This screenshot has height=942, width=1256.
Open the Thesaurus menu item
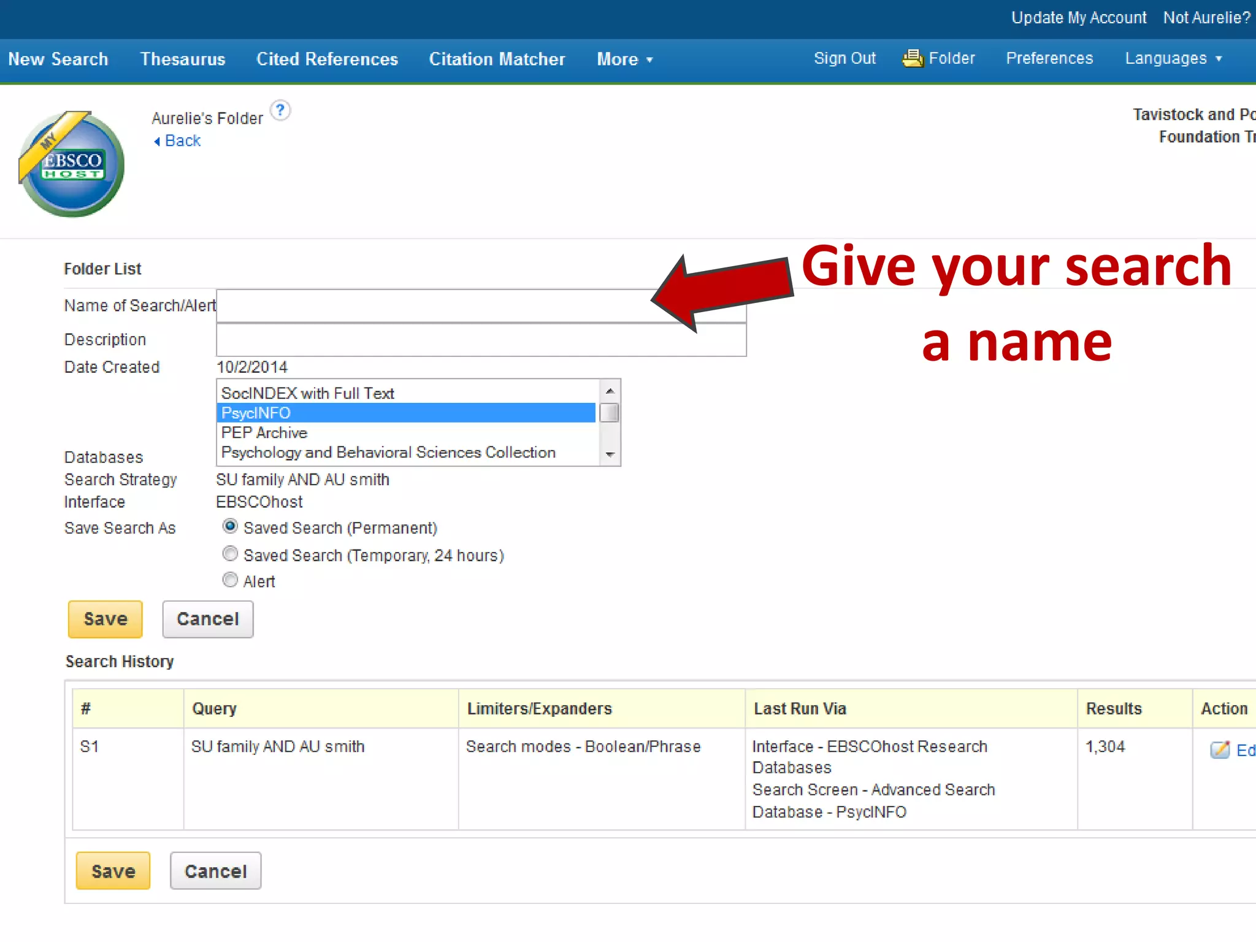[183, 59]
